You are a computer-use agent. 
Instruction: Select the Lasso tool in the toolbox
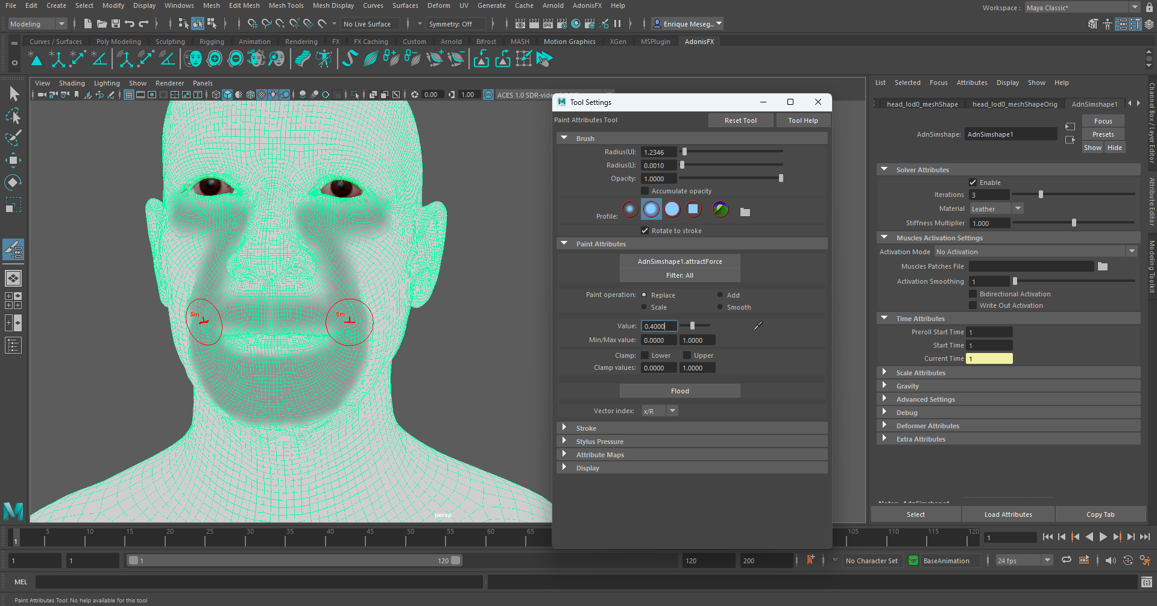[x=13, y=116]
